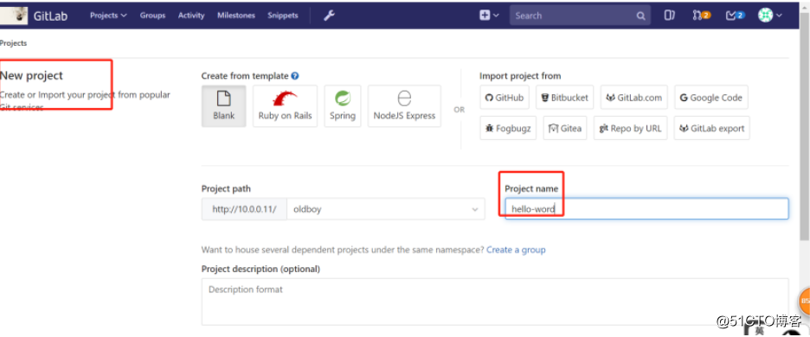Screen dimensions: 810x337
Task: Open the Projects dropdown menu
Action: [108, 16]
